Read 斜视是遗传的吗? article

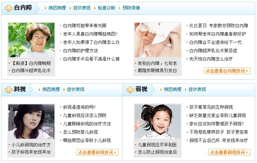79,107
